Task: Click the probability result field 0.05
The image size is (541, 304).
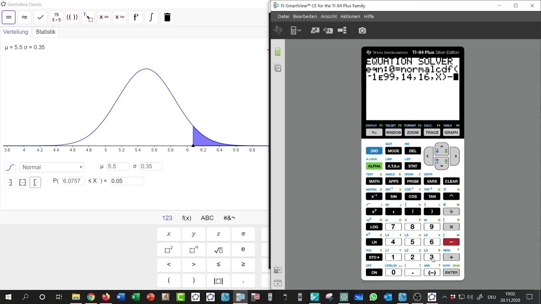Action: tap(127, 181)
